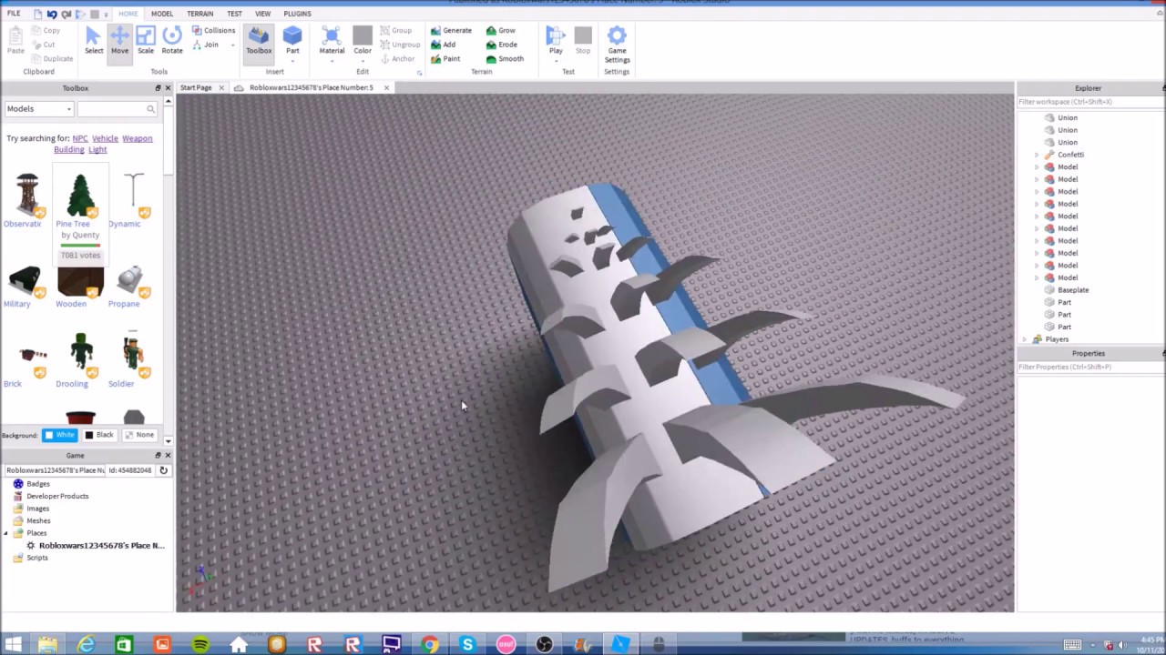Open the FILE menu
This screenshot has width=1166, height=655.
click(x=14, y=14)
